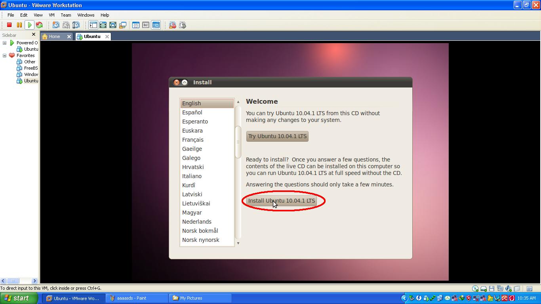Select Norsk bokmål in the language list
The image size is (541, 304).
coord(207,231)
